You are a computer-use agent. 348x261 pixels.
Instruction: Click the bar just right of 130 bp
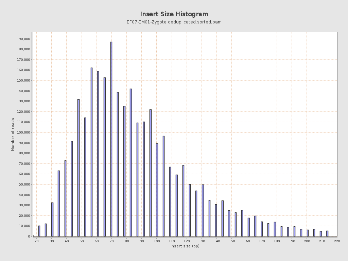[x=203, y=210]
